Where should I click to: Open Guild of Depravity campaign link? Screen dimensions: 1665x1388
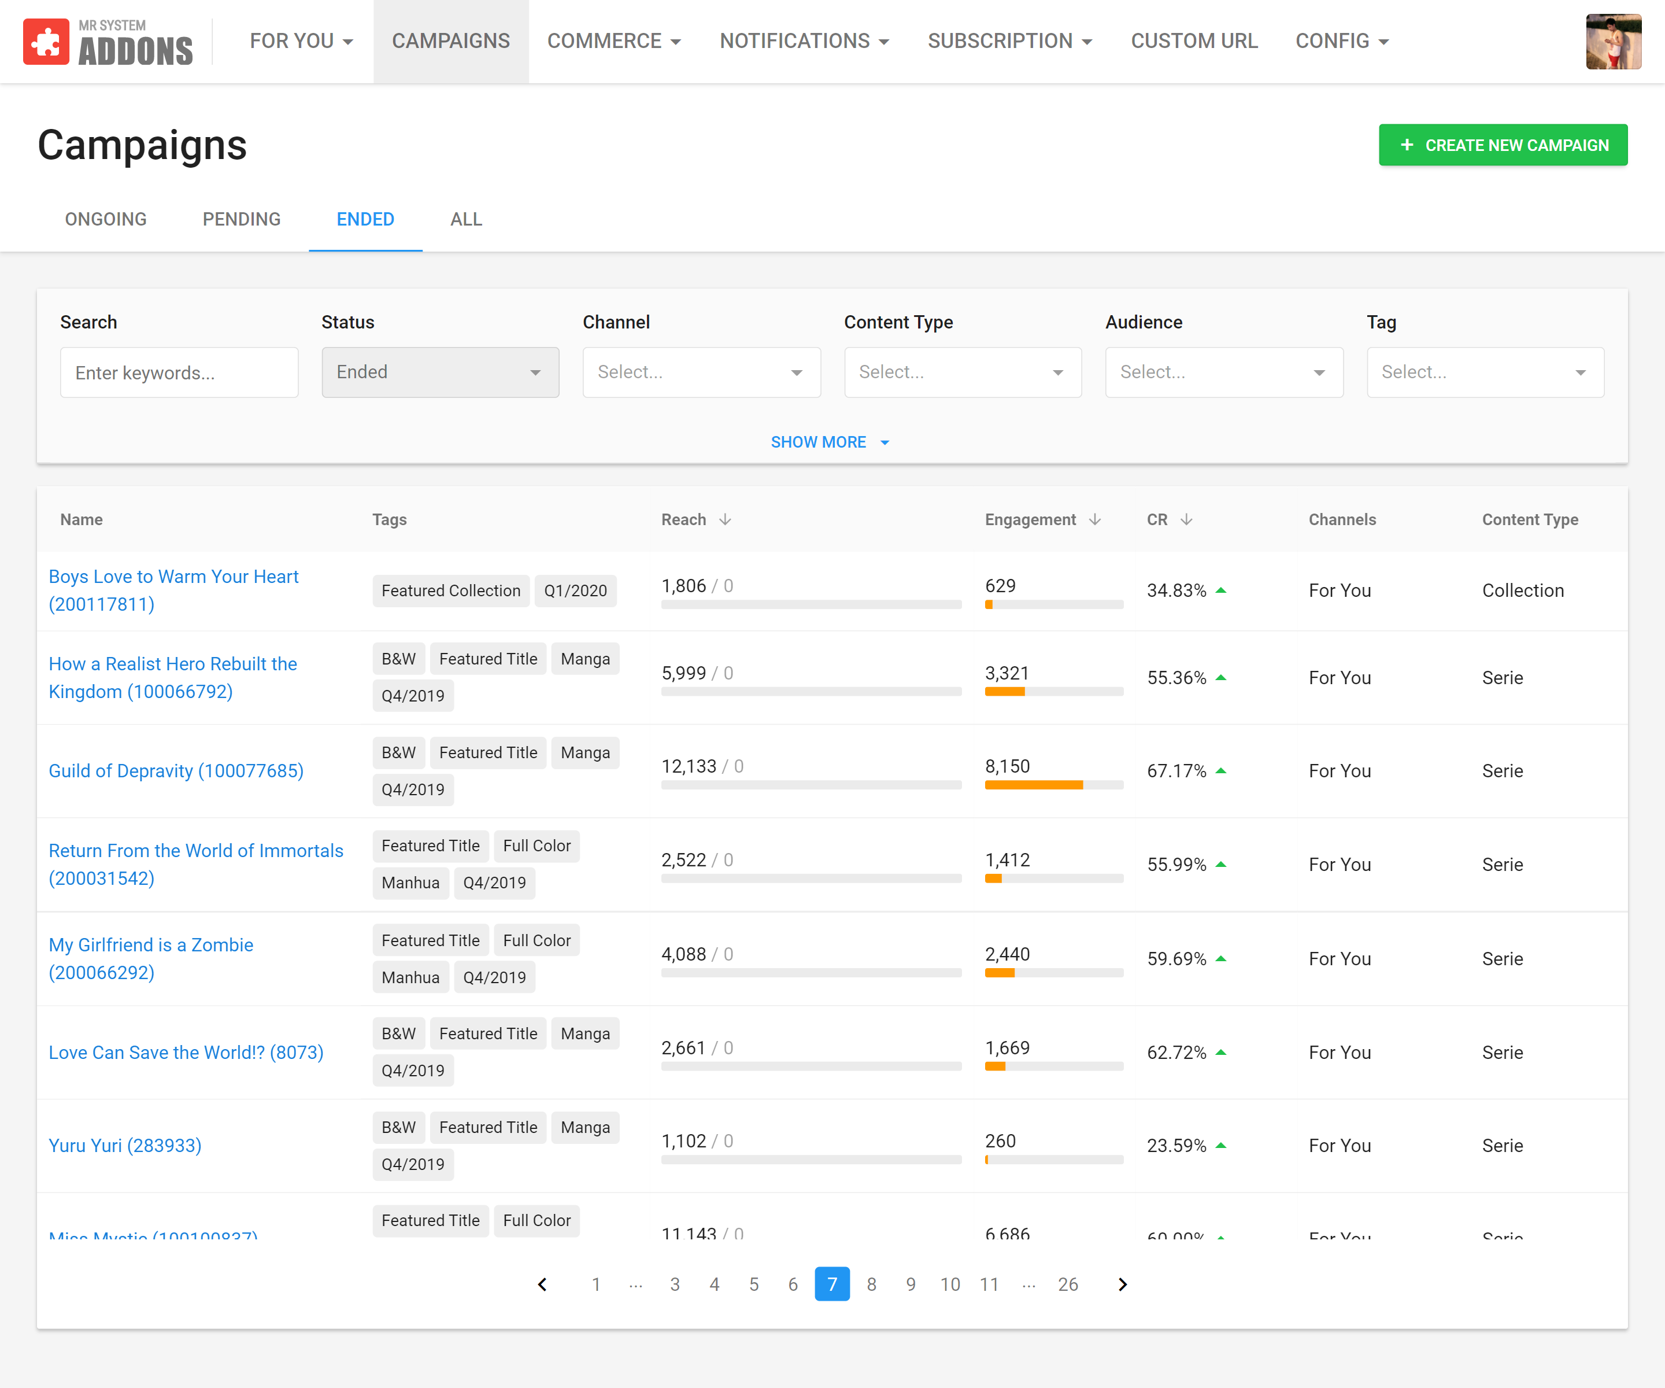pyautogui.click(x=176, y=771)
